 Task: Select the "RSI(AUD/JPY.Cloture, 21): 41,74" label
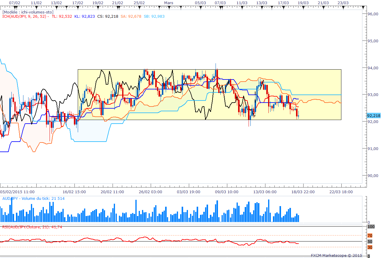32,227
